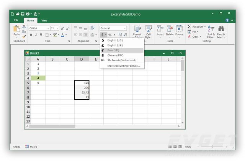Toggle Underline formatting
Screen dimensions: 245x161
(x=41, y=35)
